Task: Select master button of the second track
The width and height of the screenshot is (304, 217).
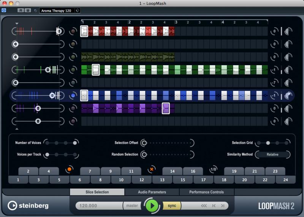Action: point(73,44)
